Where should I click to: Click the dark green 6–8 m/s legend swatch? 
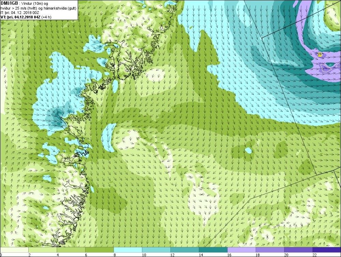click(x=99, y=250)
